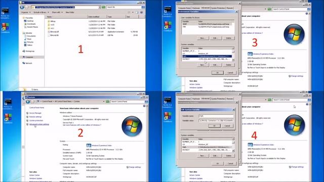Click the Explorer change view icon
The width and height of the screenshot is (324, 182).
tap(129, 12)
